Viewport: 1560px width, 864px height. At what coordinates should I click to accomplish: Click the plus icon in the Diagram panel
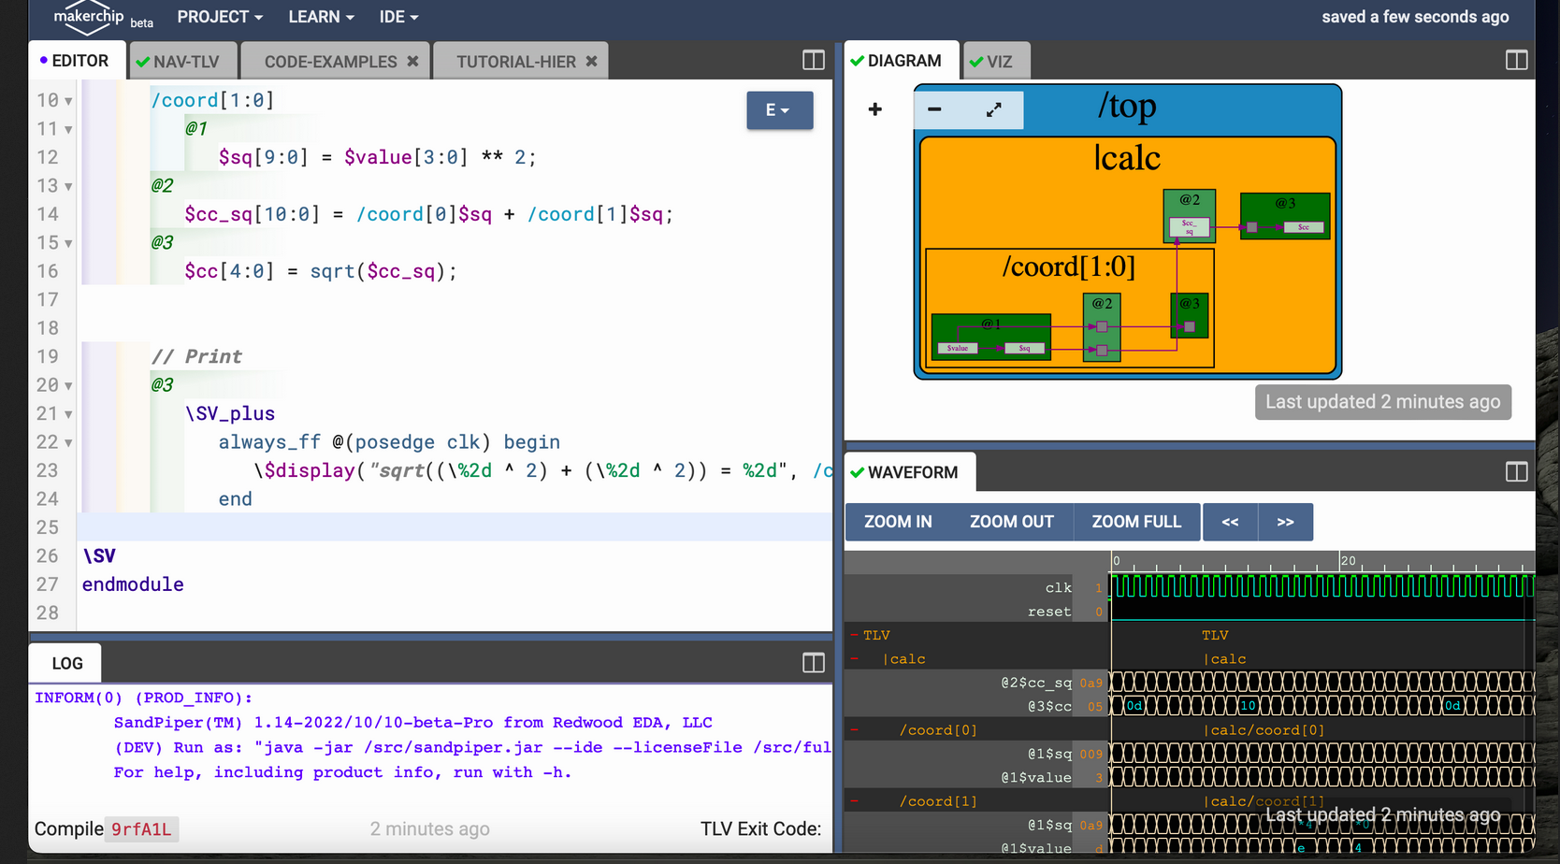click(x=874, y=109)
